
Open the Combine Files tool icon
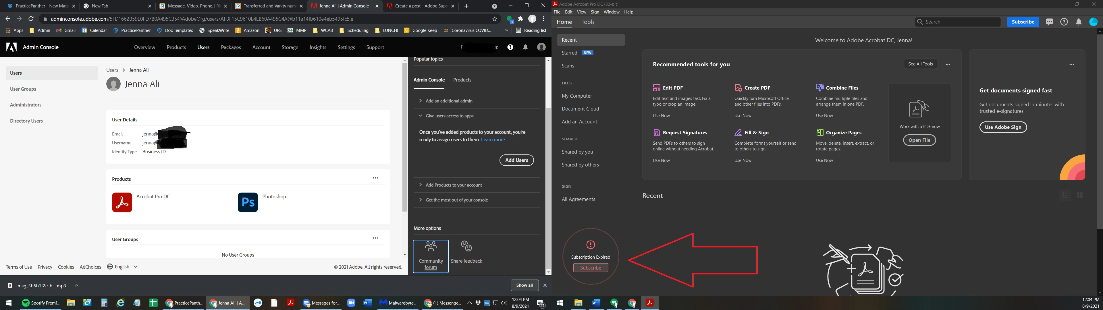(819, 88)
